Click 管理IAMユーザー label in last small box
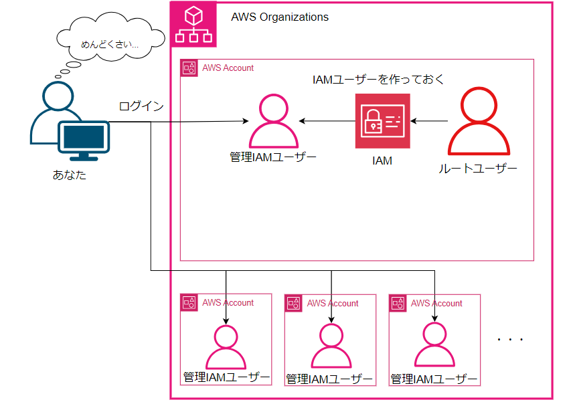This screenshot has height=402, width=575. [x=434, y=379]
